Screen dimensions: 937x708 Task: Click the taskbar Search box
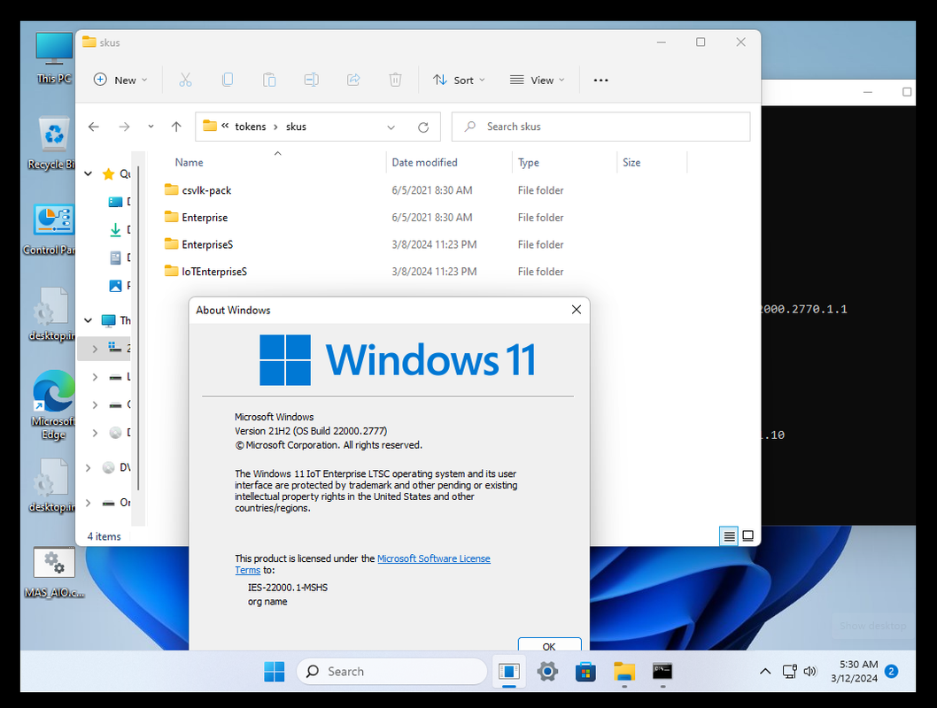(391, 672)
